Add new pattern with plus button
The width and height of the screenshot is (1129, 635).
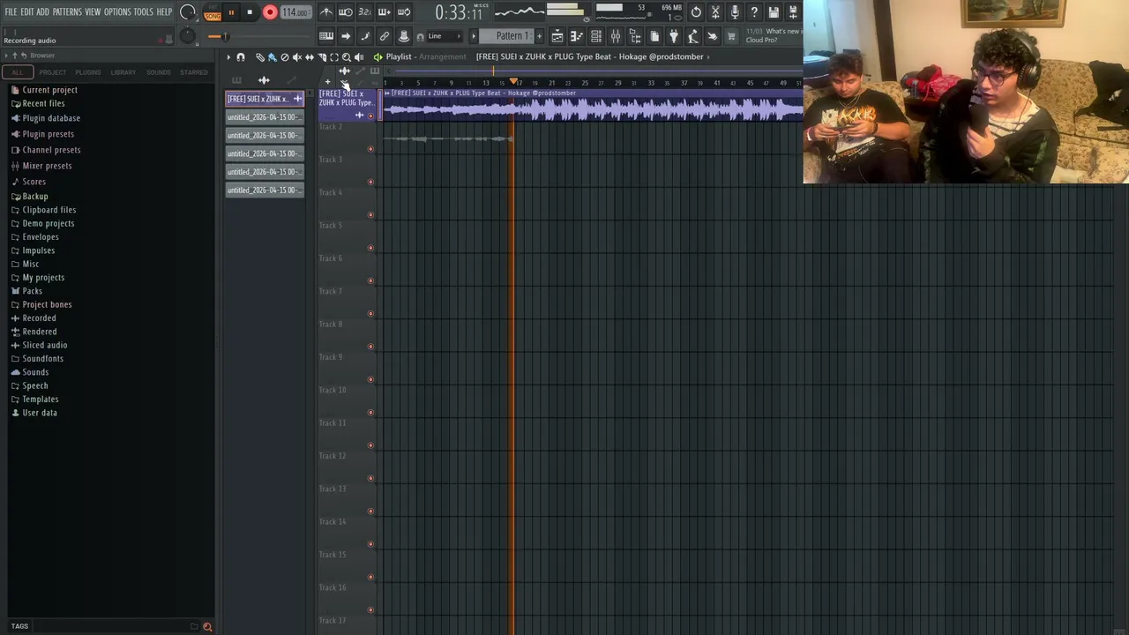[540, 36]
